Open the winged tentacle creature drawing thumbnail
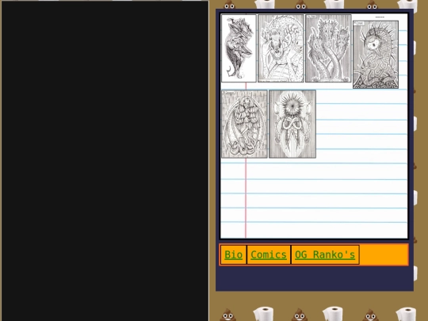 coord(244,124)
